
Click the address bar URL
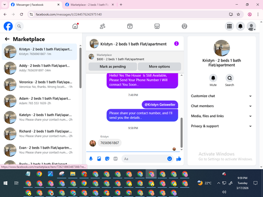(x=69, y=14)
